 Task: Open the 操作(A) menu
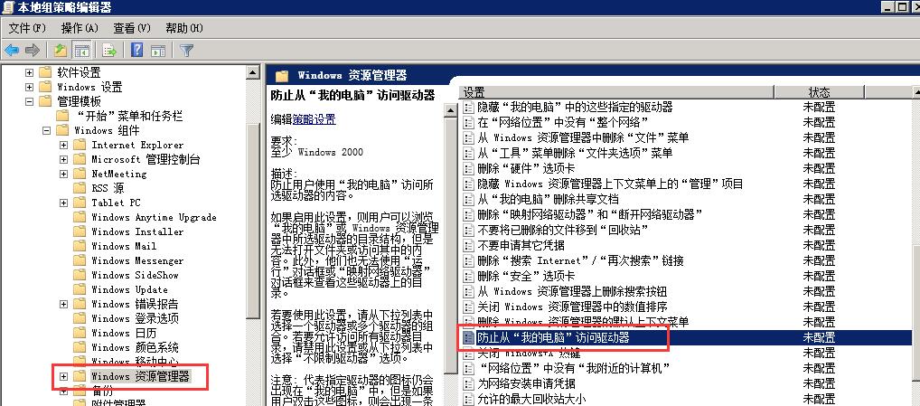(x=80, y=28)
